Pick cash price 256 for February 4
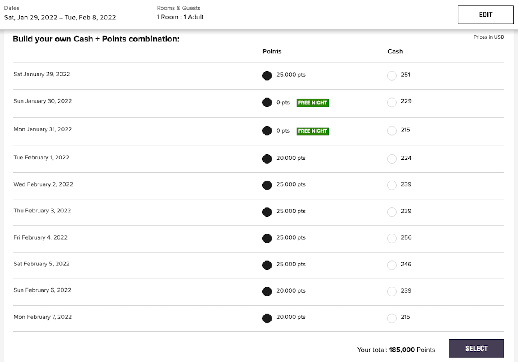This screenshot has height=362, width=518. [392, 238]
